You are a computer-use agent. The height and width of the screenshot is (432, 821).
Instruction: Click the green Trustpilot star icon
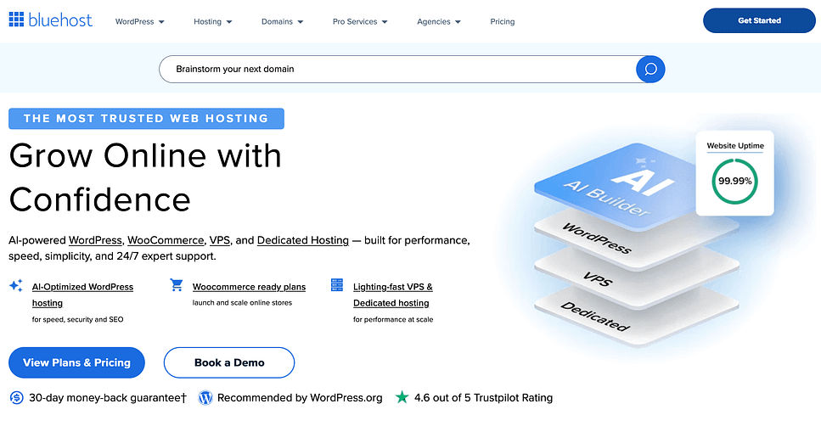402,397
